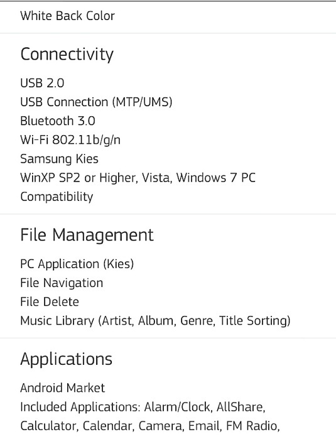Click the divider above Applications section
This screenshot has height=439, width=336.
(168, 338)
